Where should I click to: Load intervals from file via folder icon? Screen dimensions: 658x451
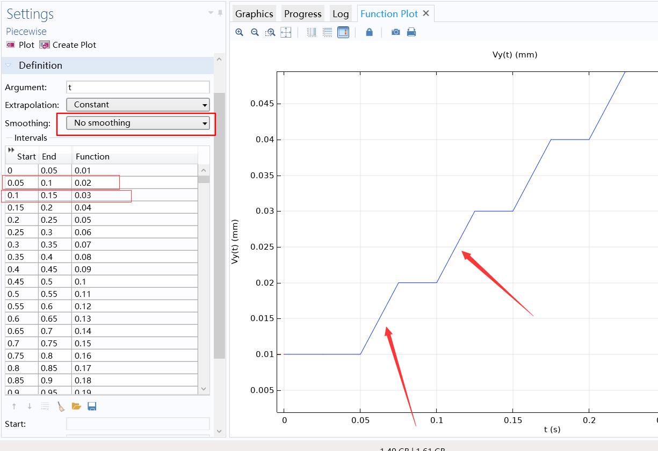76,406
